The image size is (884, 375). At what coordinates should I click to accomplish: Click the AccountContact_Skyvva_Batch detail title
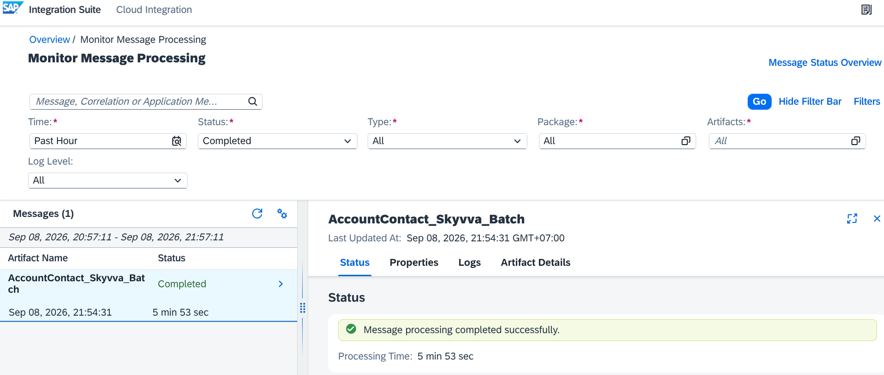[x=427, y=219]
